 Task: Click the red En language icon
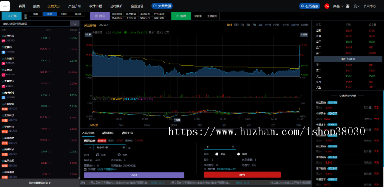click(x=327, y=6)
